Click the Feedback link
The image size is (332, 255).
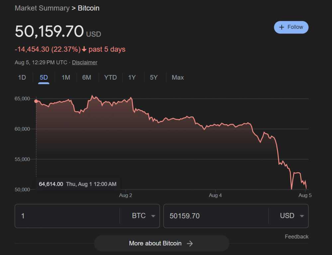click(296, 236)
